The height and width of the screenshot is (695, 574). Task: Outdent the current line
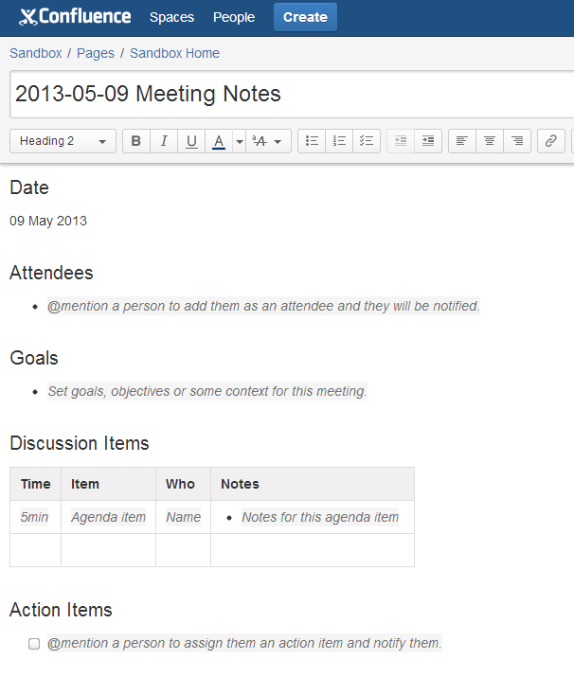point(401,141)
